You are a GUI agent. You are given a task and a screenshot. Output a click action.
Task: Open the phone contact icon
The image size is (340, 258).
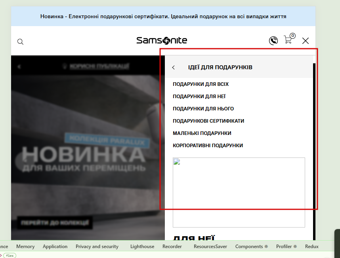click(273, 40)
